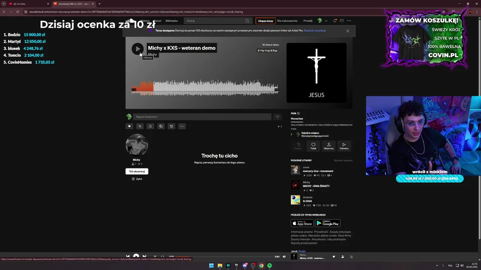The image size is (481, 270).
Task: Click the Też obserwuj follow button
Action: pos(137,171)
